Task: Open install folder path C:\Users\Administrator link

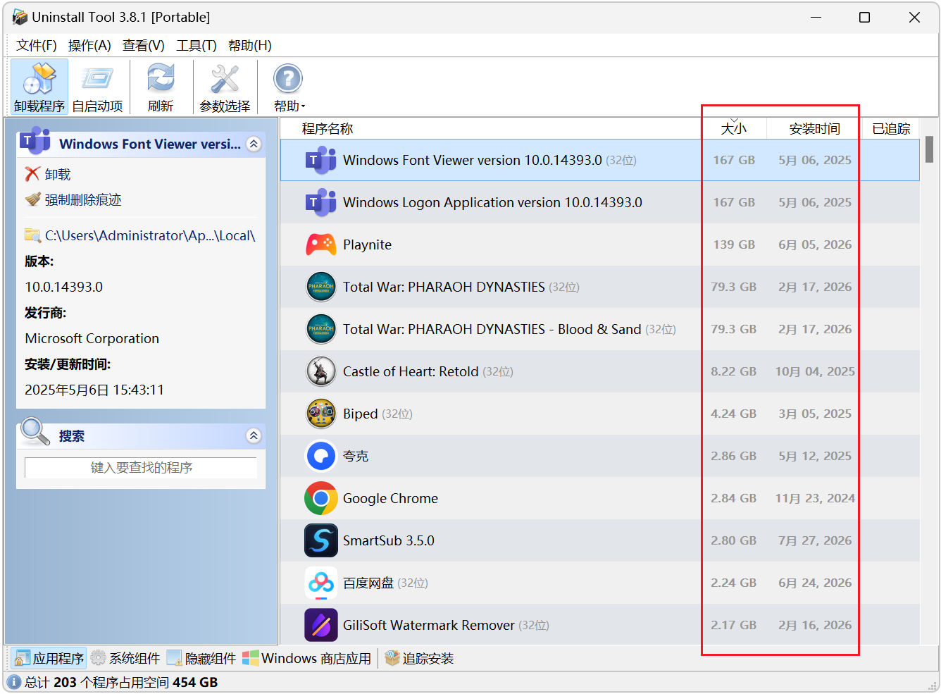Action: point(150,235)
